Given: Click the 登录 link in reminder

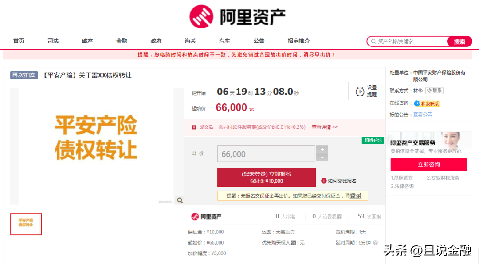Looking at the screenshot, I should pyautogui.click(x=356, y=196).
